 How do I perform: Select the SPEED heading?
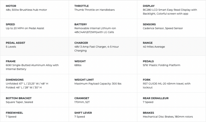pos(10,24)
